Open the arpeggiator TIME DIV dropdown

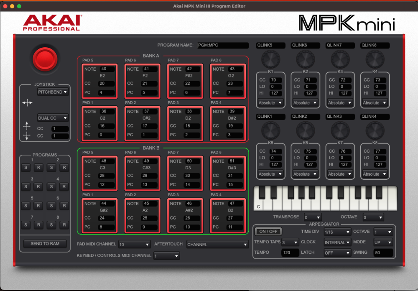point(337,231)
